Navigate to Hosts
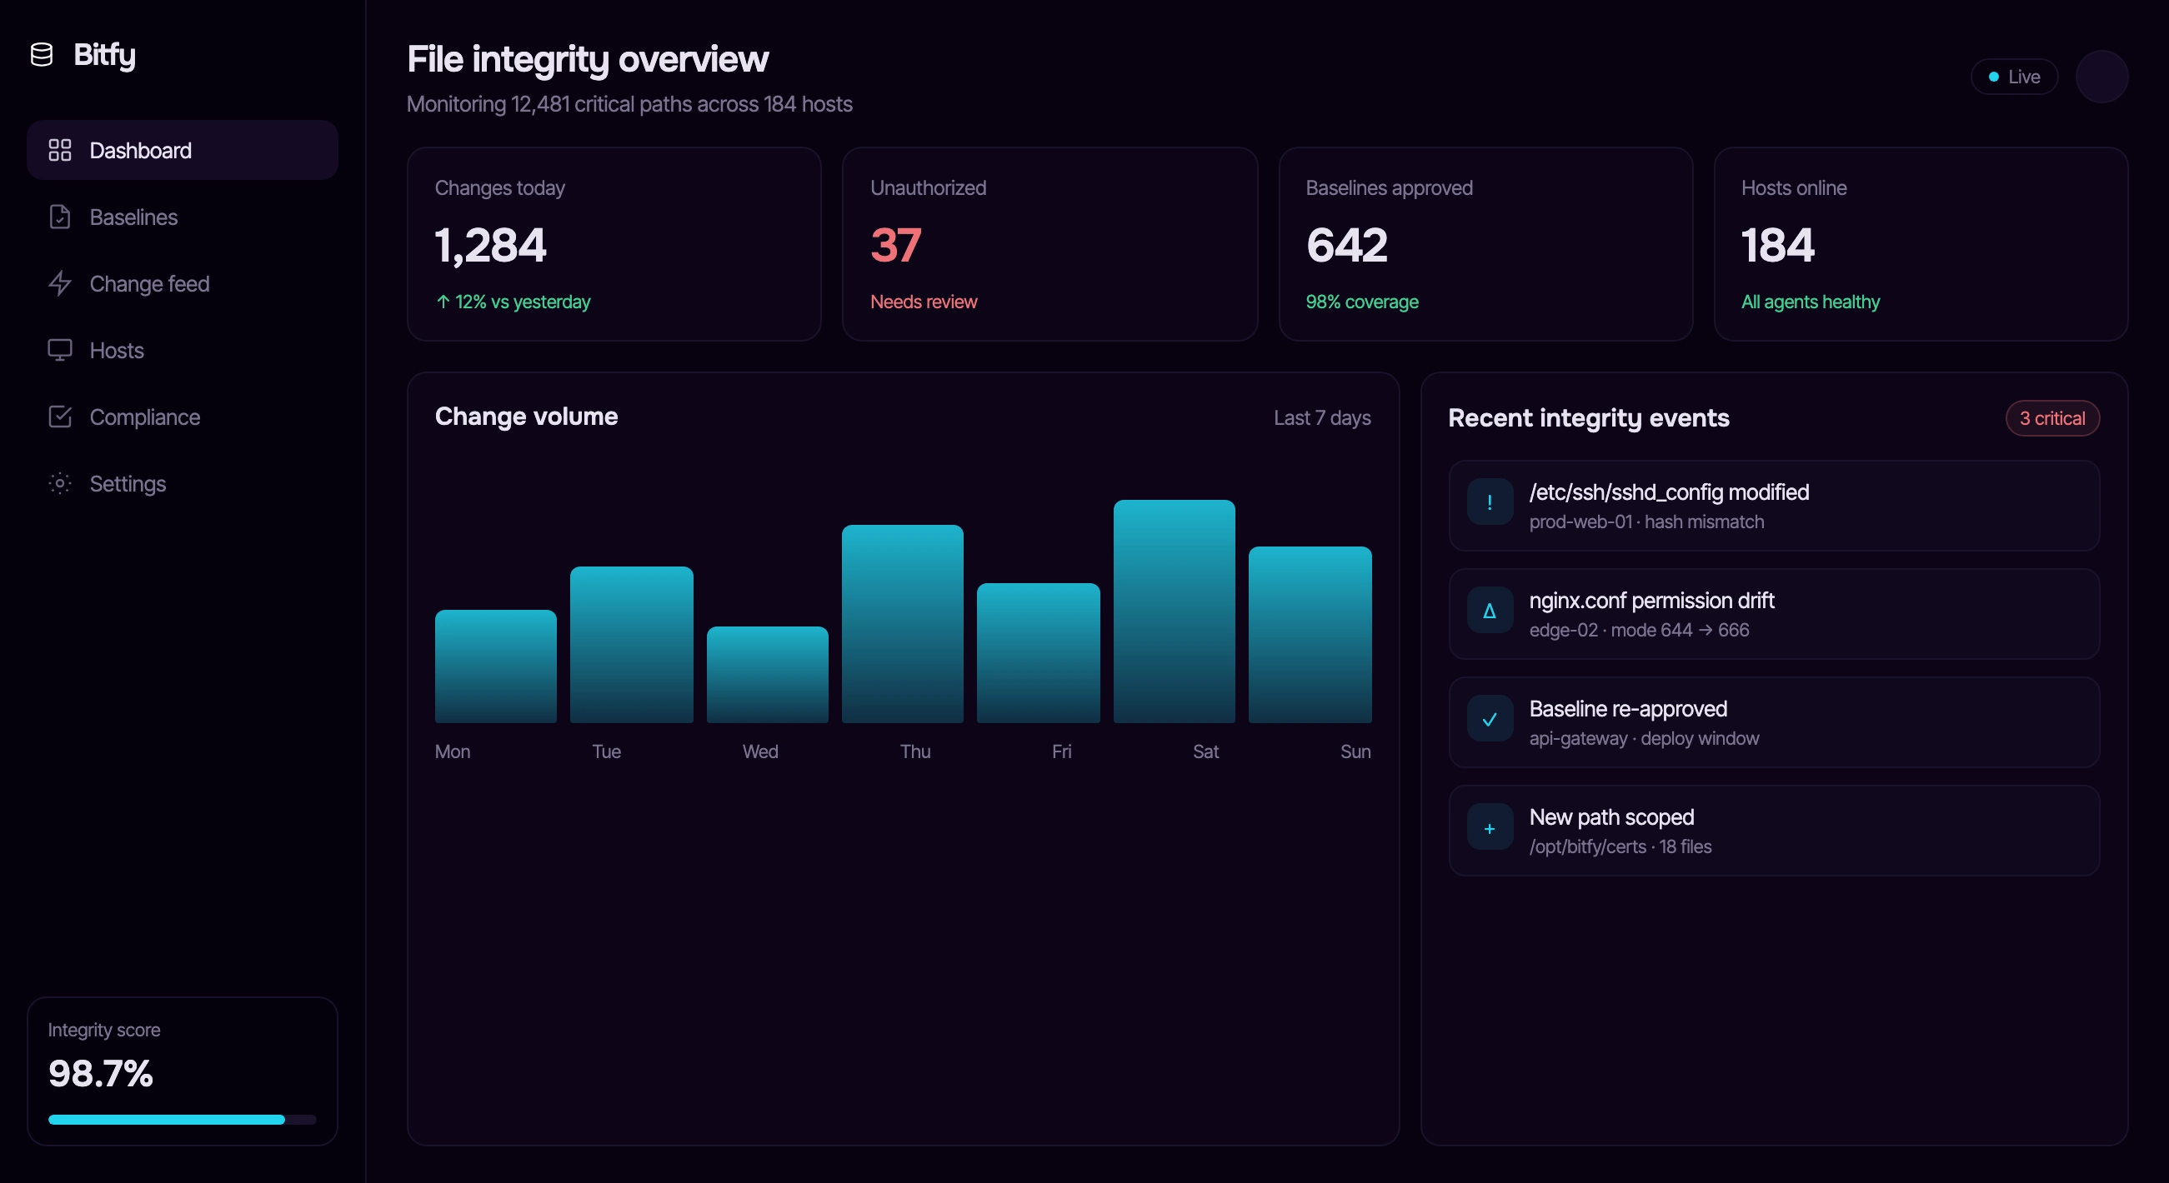 coord(182,350)
